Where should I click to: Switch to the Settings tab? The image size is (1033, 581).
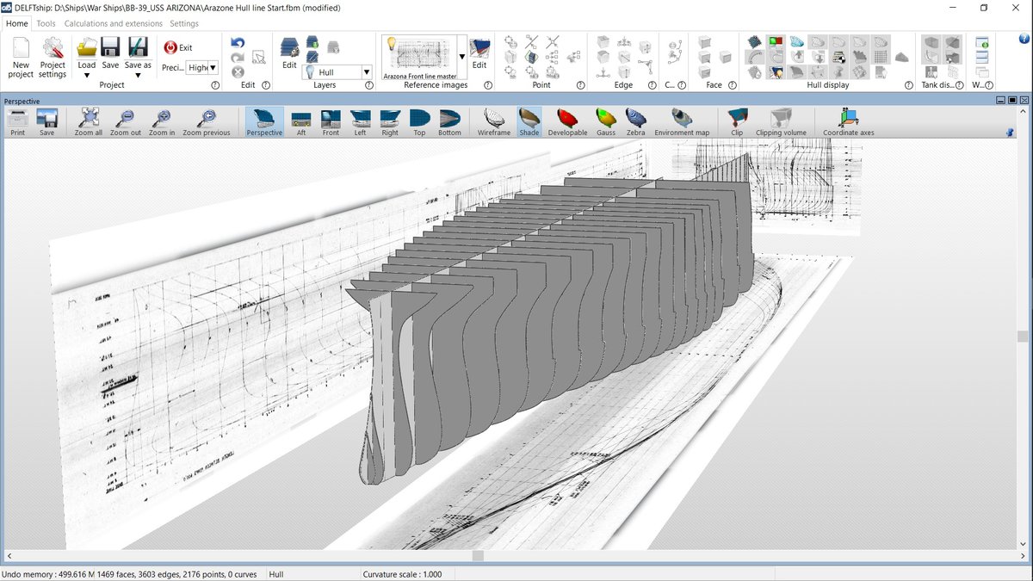click(x=184, y=23)
